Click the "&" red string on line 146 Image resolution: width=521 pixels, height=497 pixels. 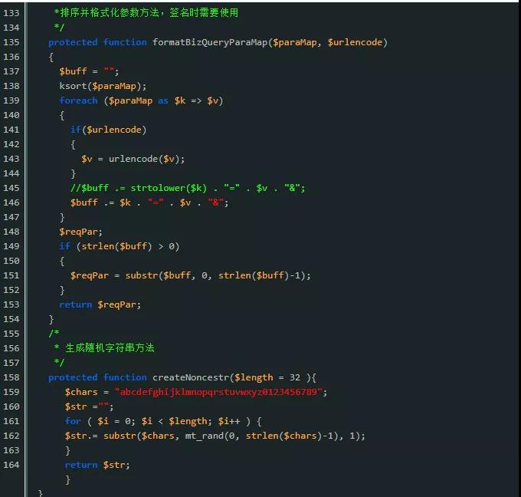pyautogui.click(x=215, y=202)
